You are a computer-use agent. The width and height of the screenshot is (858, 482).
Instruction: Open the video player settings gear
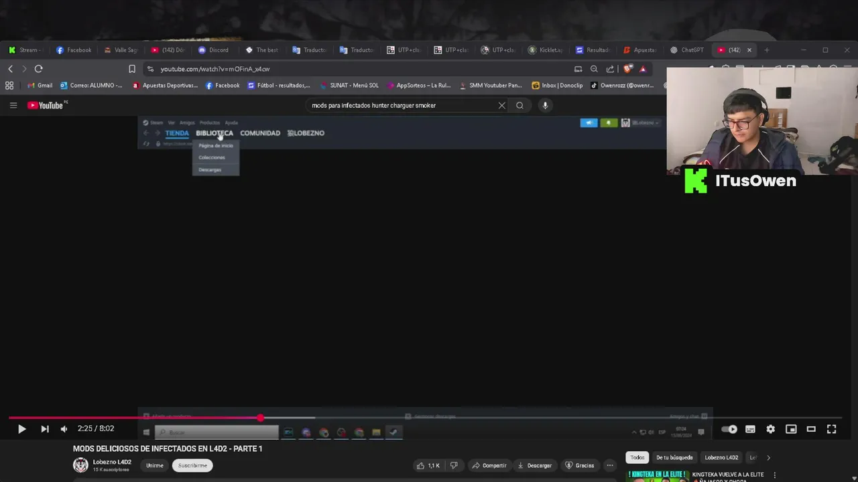coord(770,429)
